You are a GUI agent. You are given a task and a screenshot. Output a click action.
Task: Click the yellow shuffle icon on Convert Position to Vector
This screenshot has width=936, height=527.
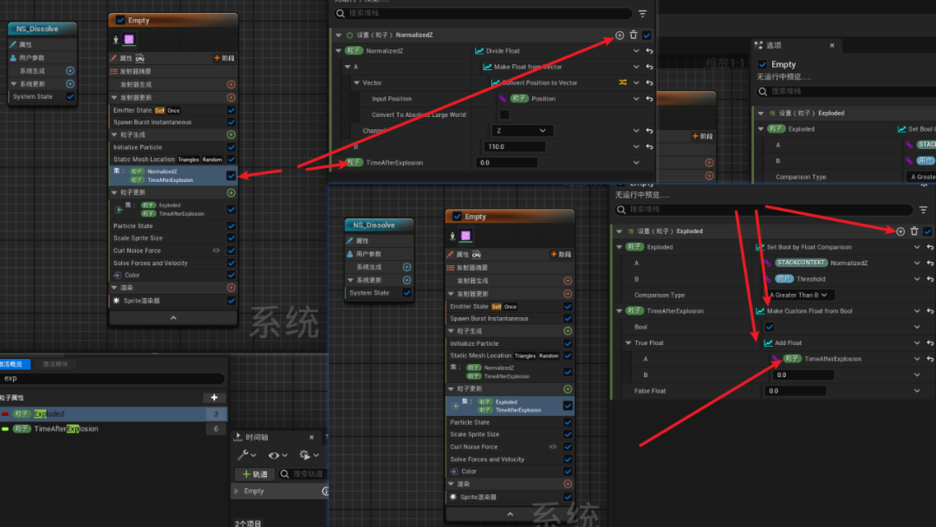(622, 82)
